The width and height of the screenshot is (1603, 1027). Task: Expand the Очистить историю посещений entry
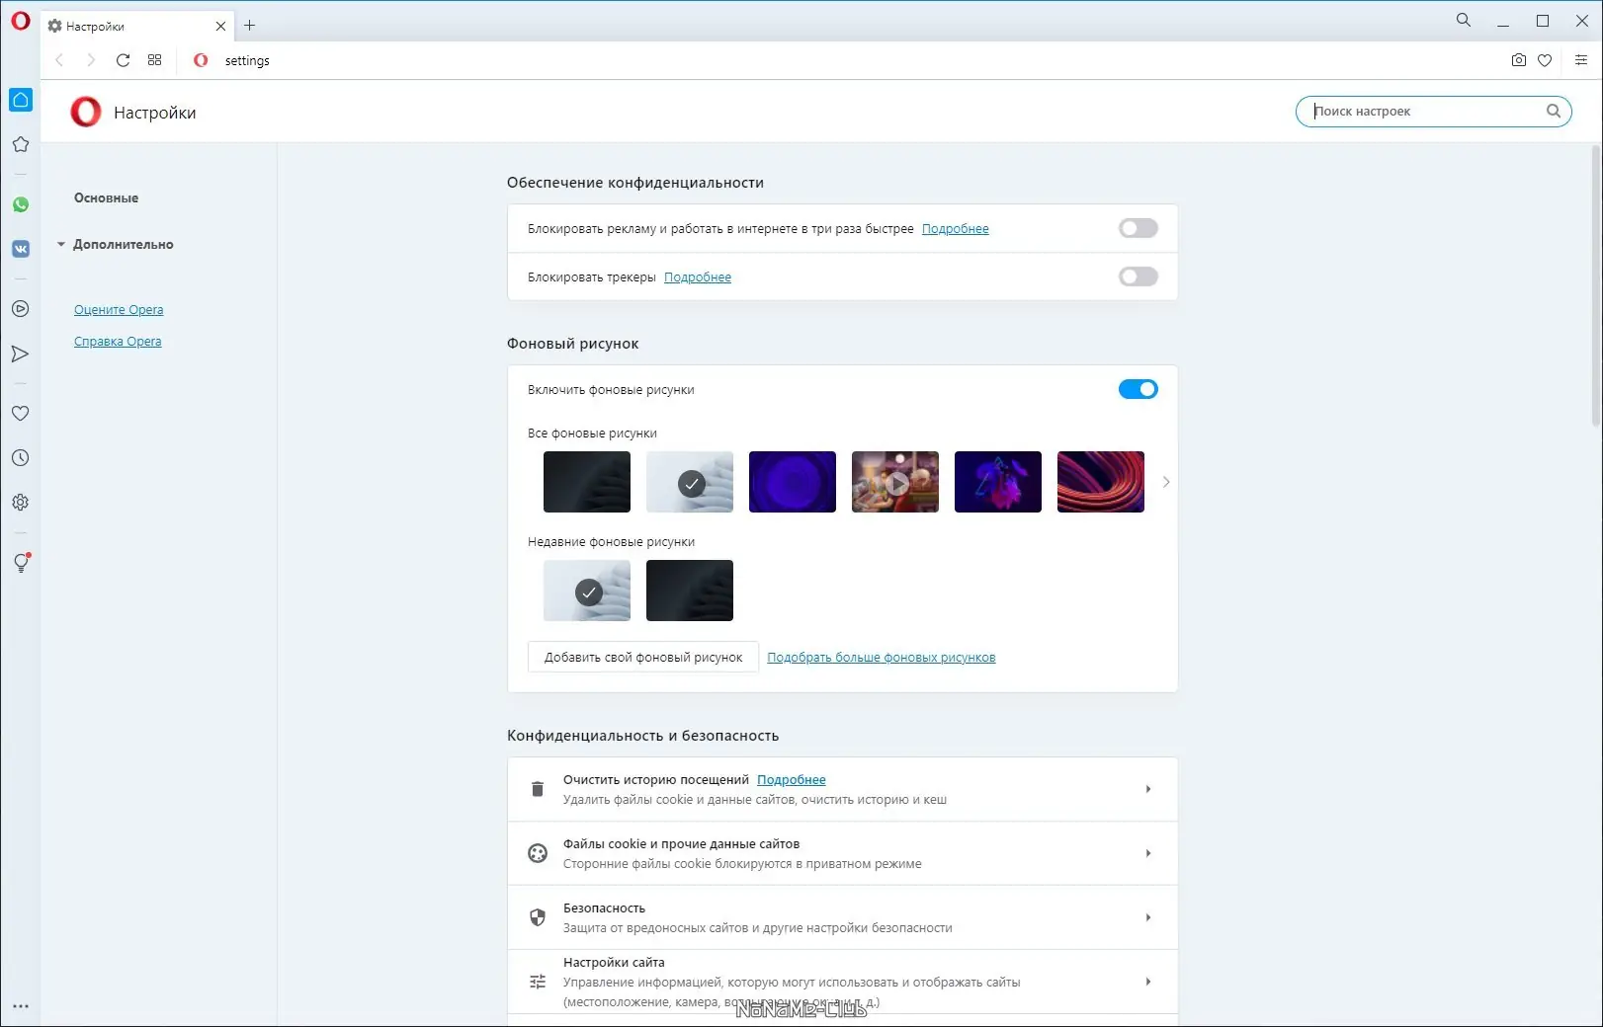coord(1148,789)
